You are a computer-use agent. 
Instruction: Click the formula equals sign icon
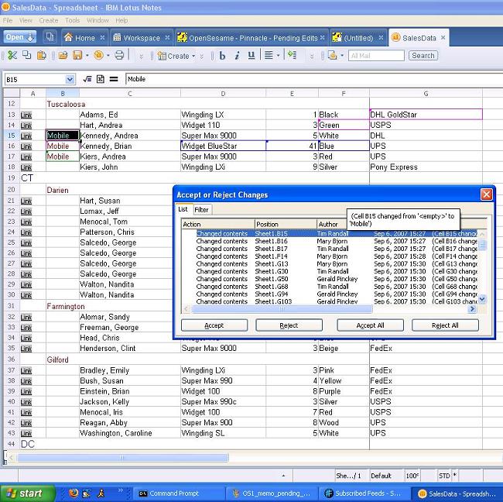114,79
